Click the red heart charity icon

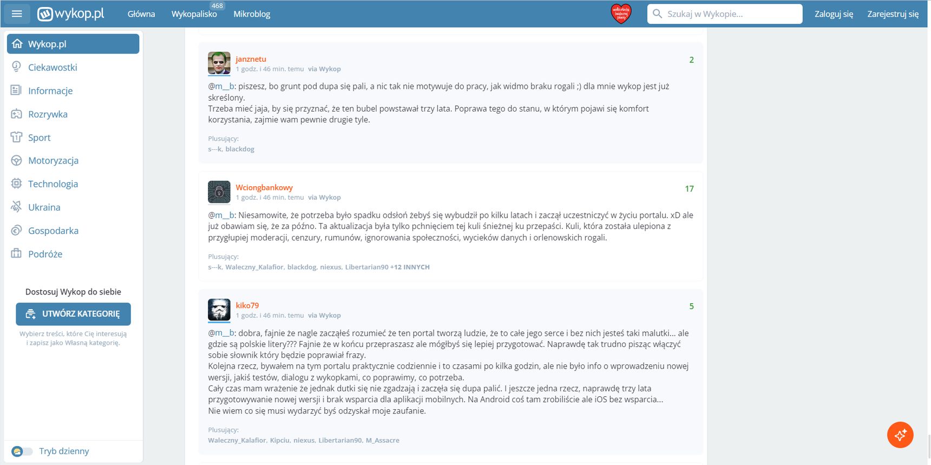[x=621, y=14]
